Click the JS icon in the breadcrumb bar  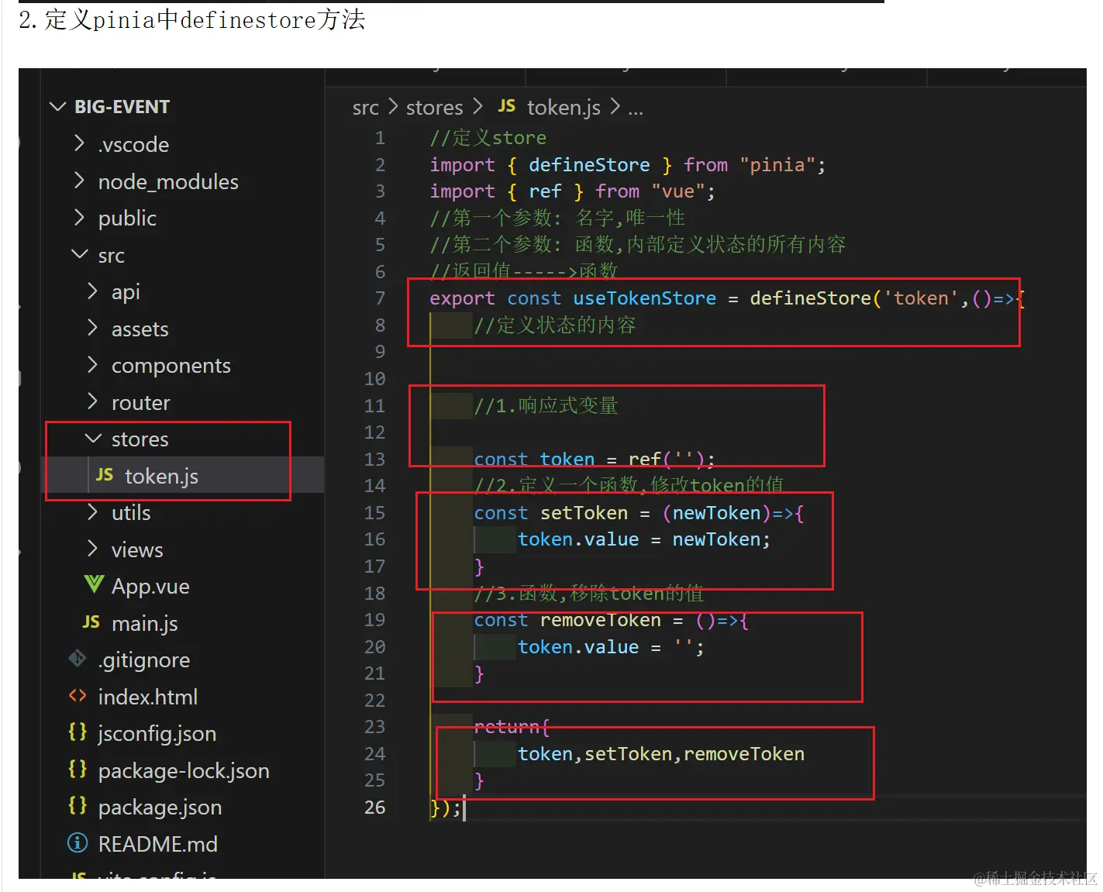pos(507,106)
